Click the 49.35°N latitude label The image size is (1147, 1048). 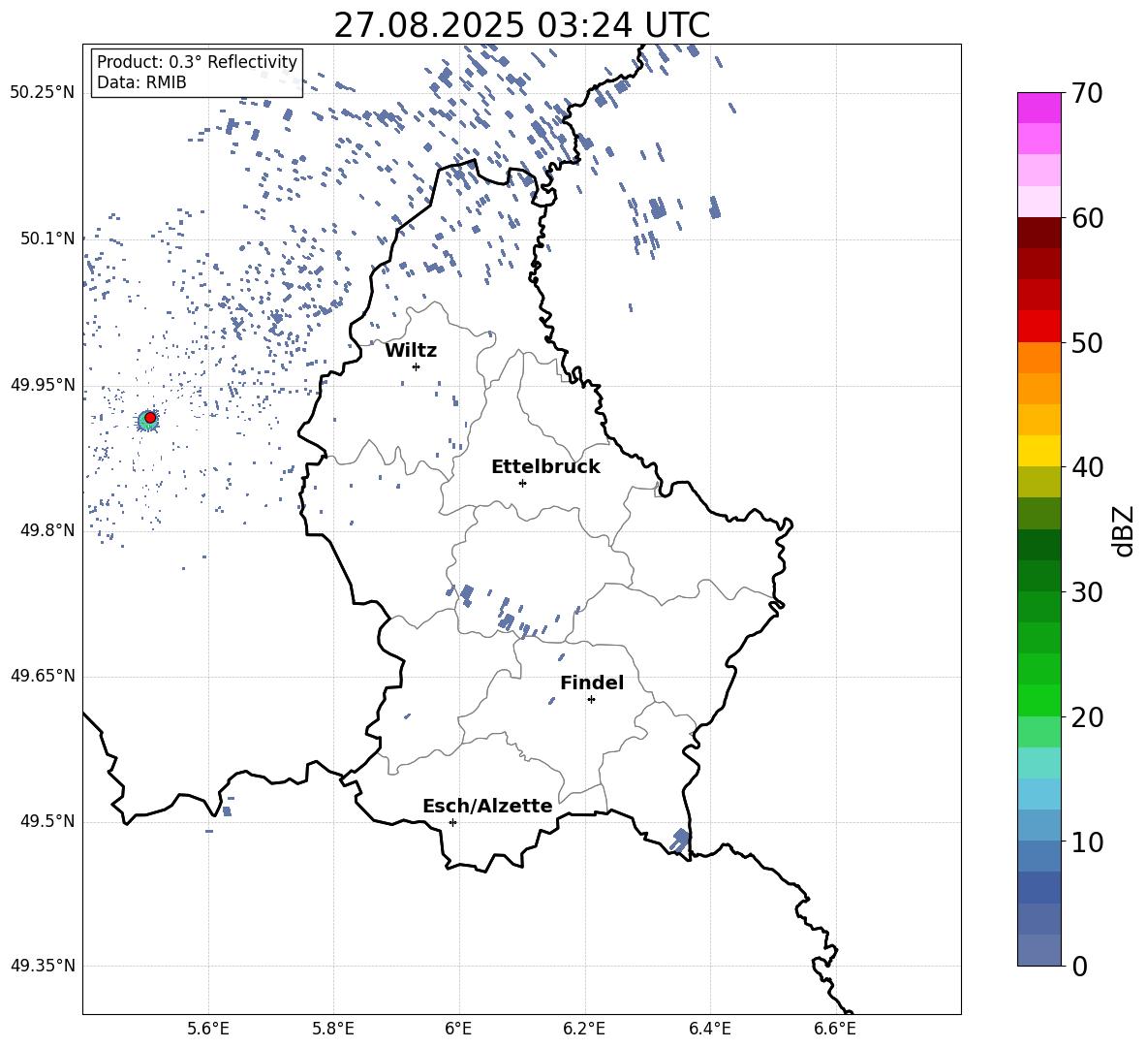point(43,966)
